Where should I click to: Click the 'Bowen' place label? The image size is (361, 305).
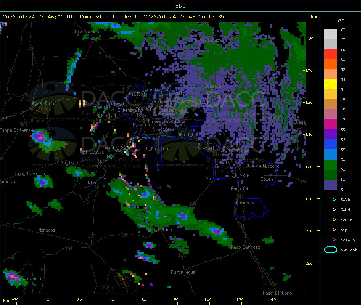tap(267, 179)
